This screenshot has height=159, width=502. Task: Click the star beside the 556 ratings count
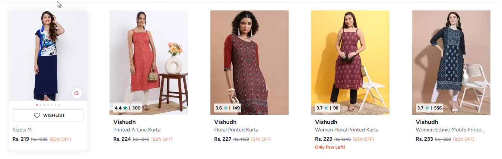coord(427,108)
